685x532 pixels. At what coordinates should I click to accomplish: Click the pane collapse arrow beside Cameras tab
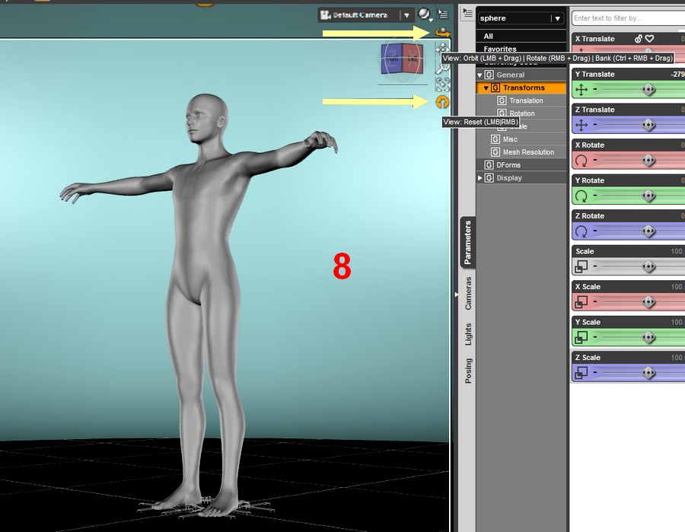(456, 295)
